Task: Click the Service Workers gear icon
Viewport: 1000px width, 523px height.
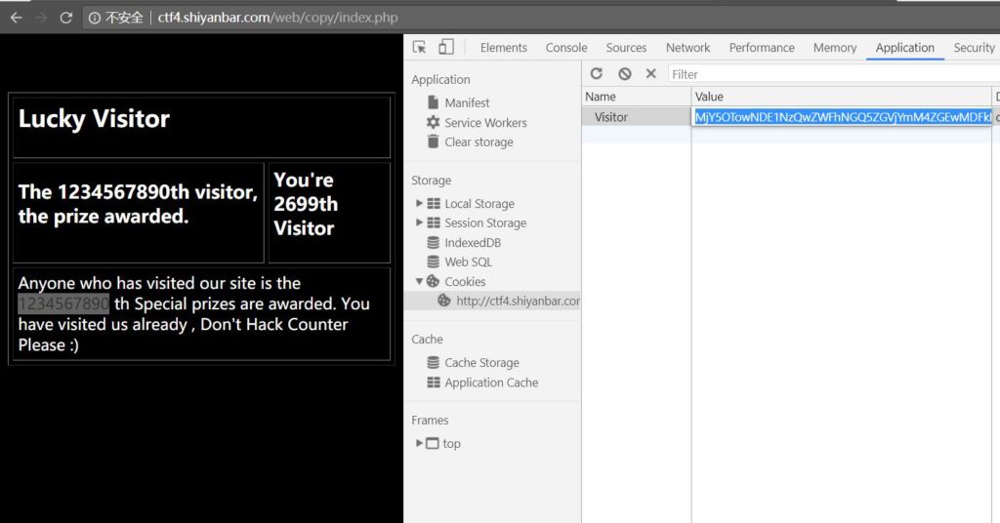Action: pos(433,122)
